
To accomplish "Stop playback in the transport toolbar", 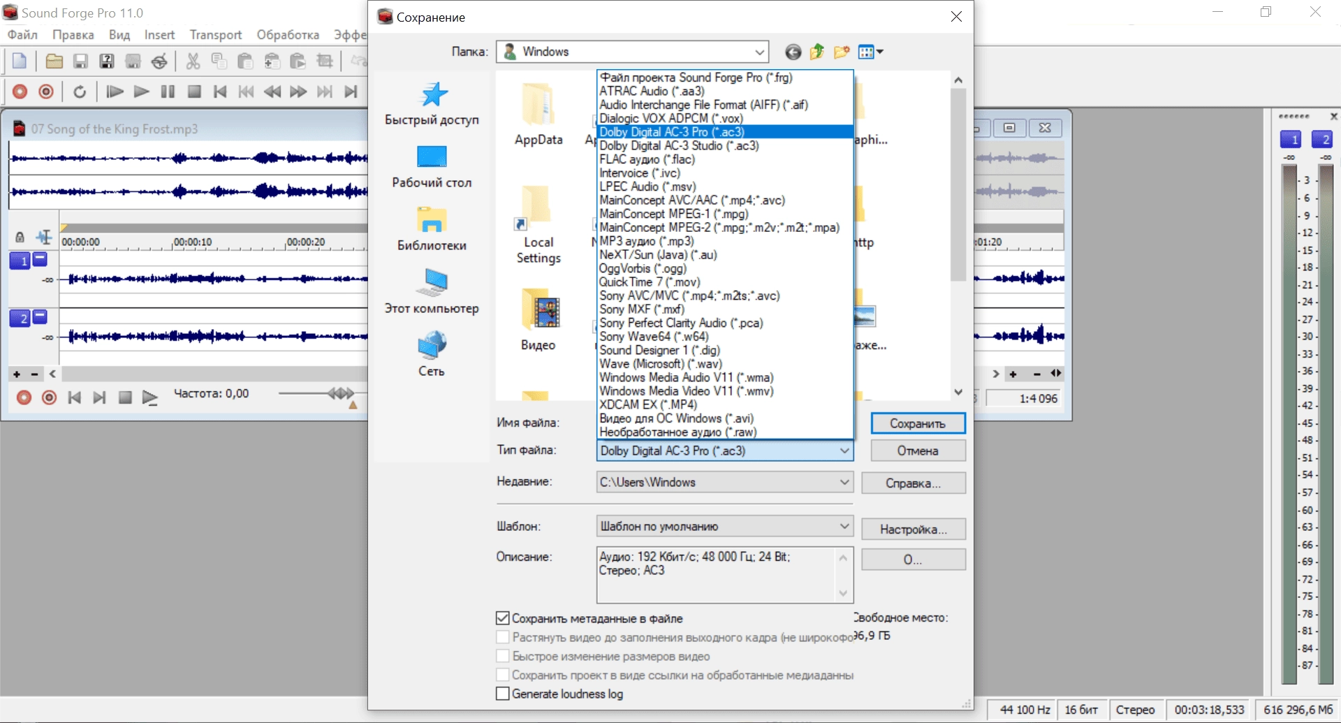I will pos(194,92).
